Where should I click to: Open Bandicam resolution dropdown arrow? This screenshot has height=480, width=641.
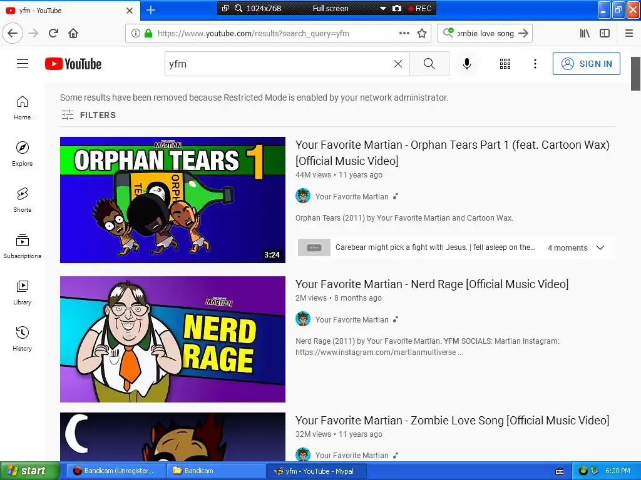(383, 9)
